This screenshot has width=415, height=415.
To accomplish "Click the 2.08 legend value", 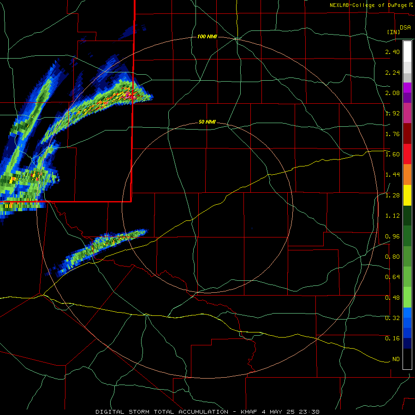I will 392,93.
